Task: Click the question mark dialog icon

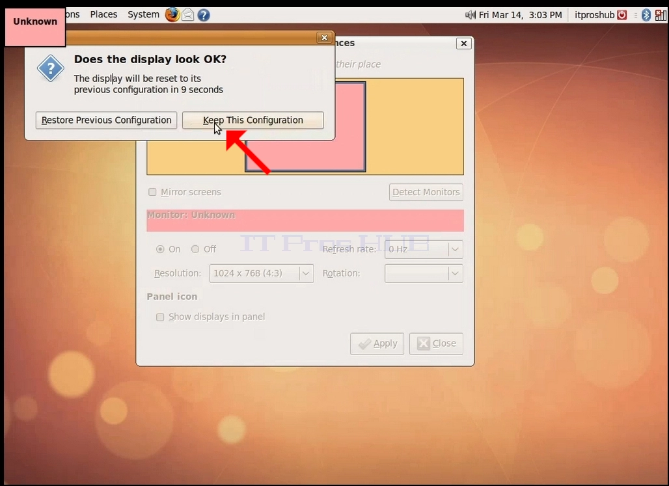Action: point(50,68)
